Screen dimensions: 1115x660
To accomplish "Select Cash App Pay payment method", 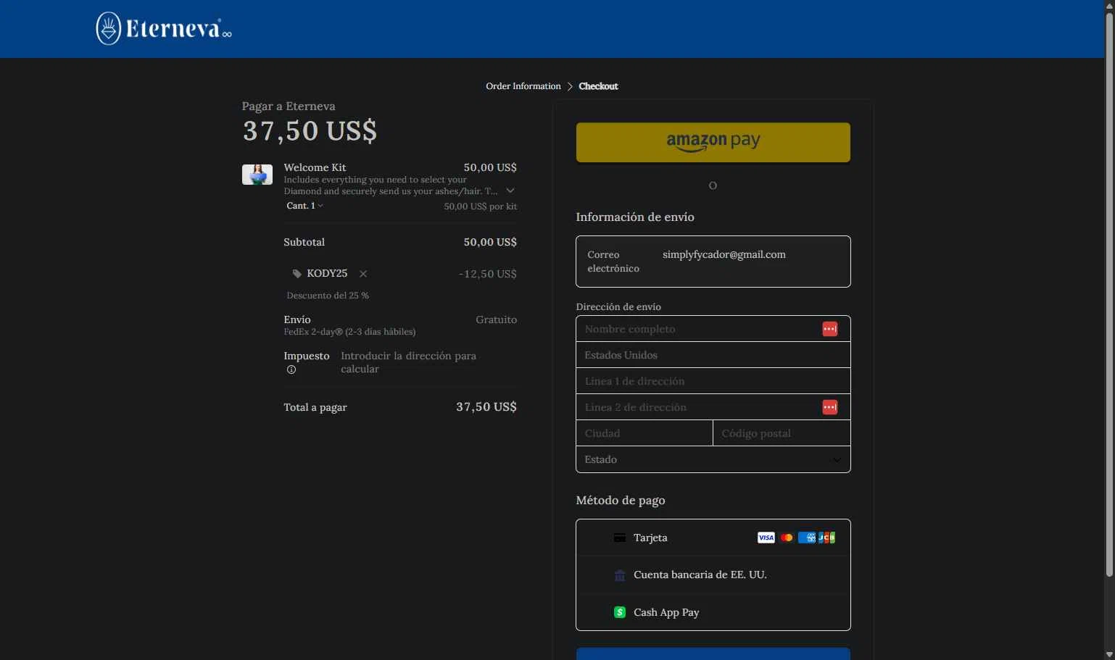I will 713,612.
